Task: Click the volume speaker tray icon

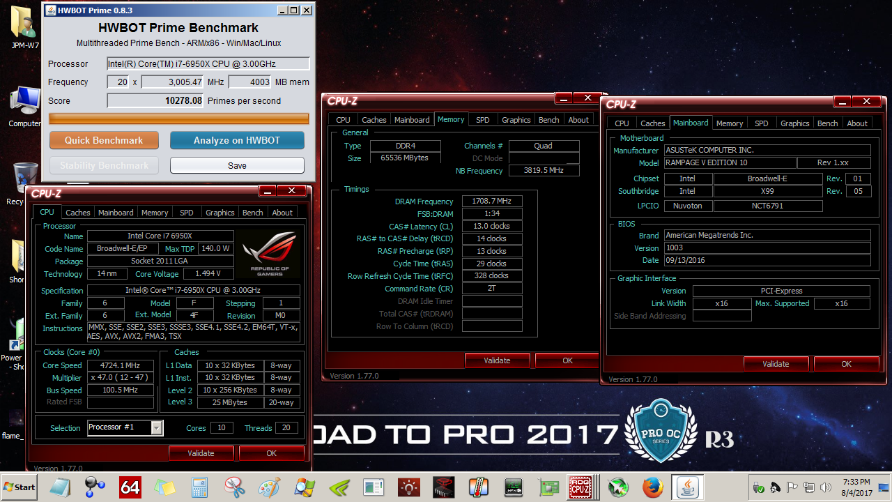Action: tap(826, 487)
